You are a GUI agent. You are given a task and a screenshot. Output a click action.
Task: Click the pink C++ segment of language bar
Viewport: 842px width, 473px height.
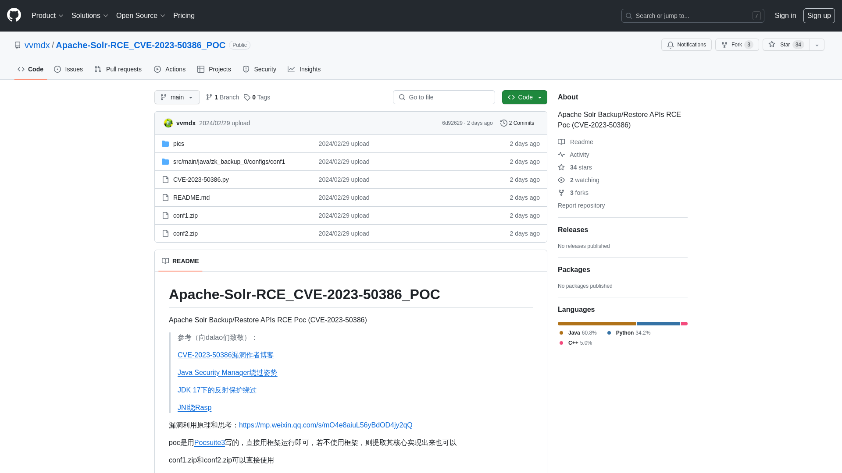[x=684, y=324]
